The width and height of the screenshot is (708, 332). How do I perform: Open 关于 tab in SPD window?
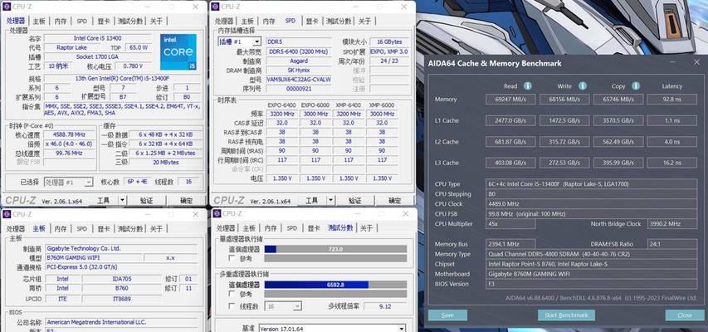tap(365, 21)
